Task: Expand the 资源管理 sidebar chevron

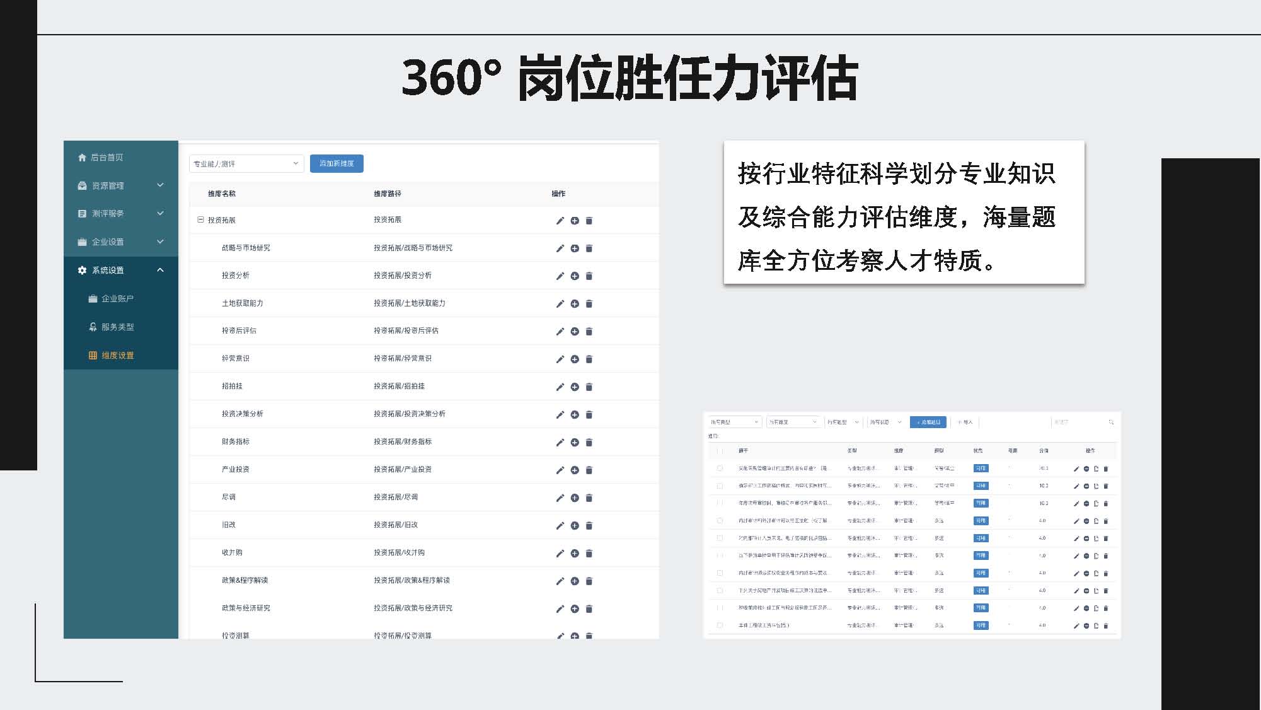Action: pos(160,185)
